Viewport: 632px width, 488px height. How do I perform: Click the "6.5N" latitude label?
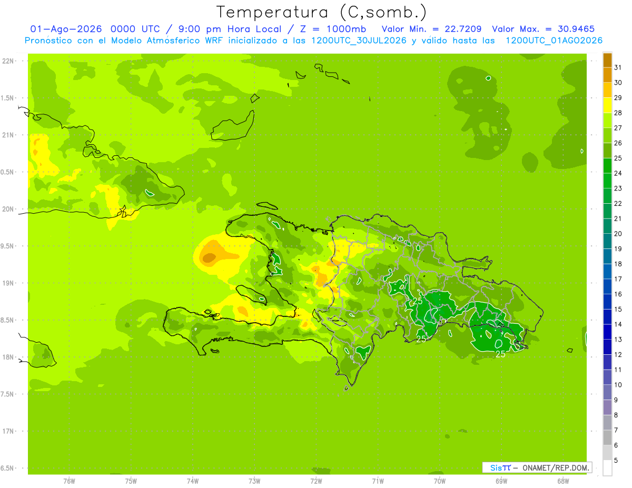[x=7, y=469]
